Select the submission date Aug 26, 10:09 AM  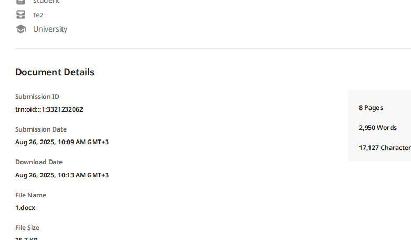(62, 142)
